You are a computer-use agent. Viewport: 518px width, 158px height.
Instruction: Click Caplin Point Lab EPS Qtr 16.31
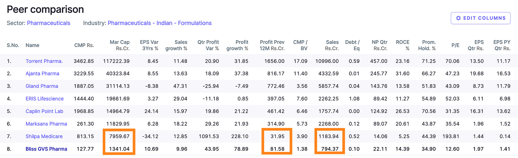(x=477, y=111)
